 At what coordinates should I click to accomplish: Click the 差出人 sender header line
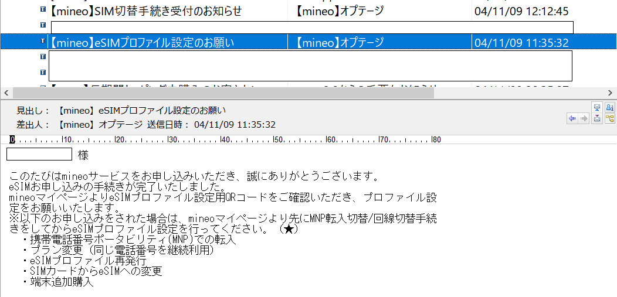click(x=80, y=125)
